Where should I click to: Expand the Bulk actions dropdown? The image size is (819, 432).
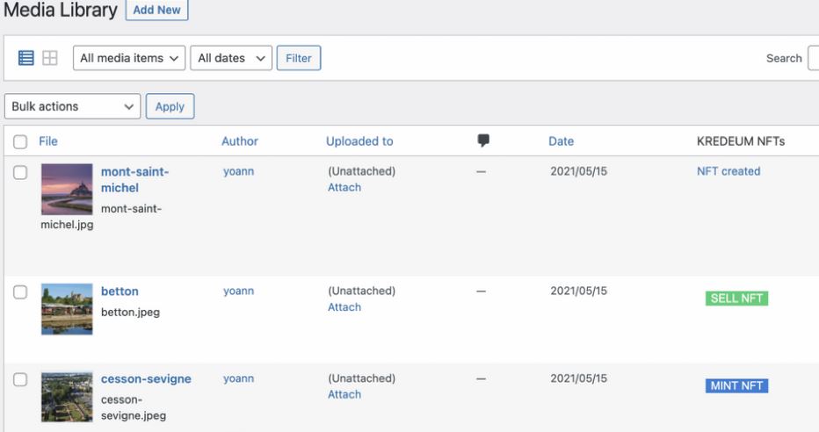[73, 106]
